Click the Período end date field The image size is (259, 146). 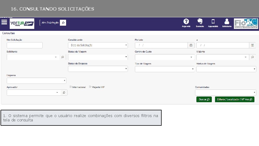point(223,45)
